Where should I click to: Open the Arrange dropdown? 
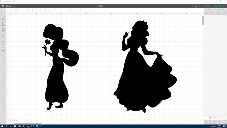click(x=45, y=11)
